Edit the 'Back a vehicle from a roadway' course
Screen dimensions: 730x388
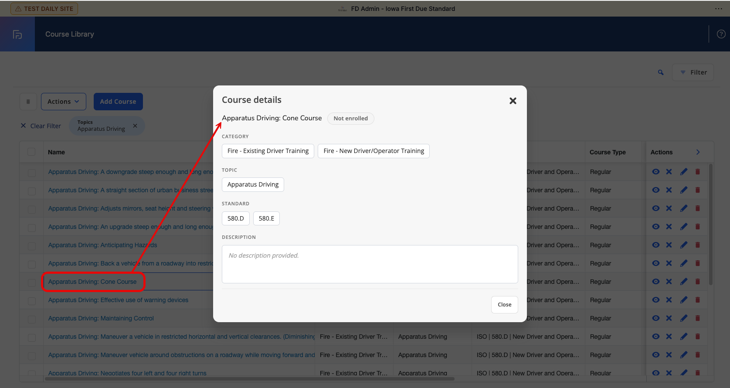point(684,263)
